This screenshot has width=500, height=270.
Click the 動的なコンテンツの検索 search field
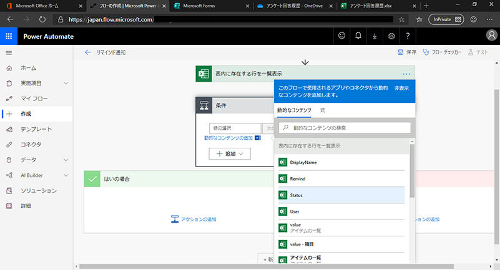345,128
